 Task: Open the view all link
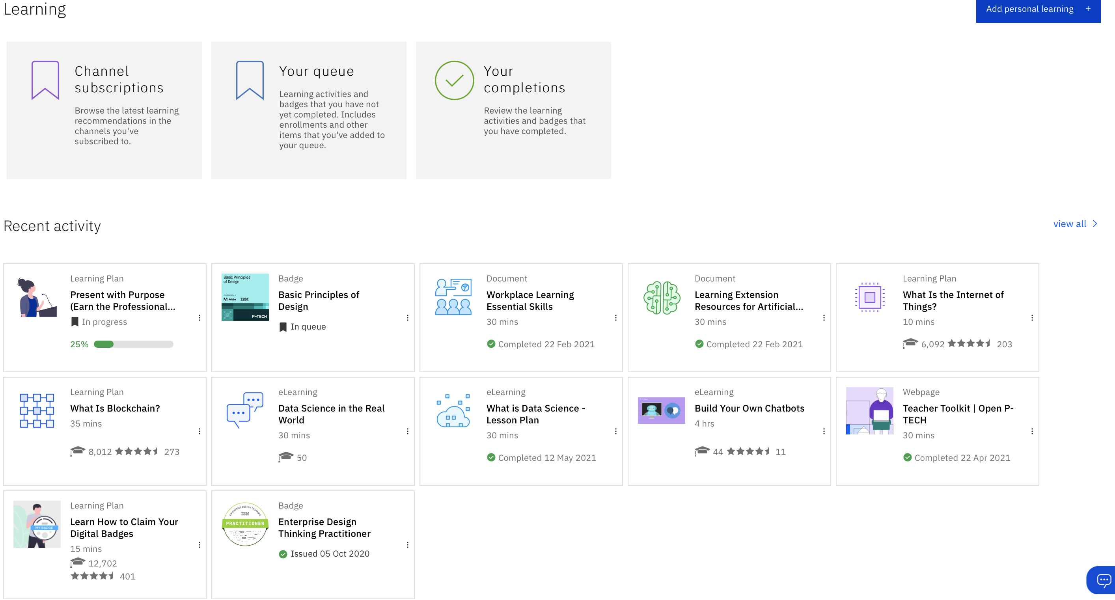pos(1075,224)
